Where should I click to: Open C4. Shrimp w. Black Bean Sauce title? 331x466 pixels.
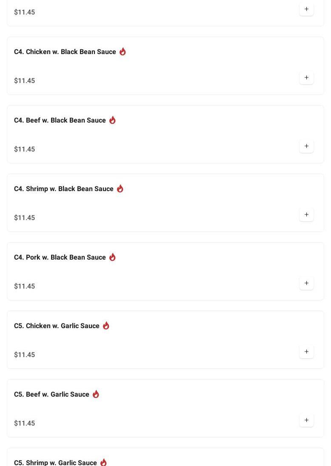pyautogui.click(x=63, y=189)
